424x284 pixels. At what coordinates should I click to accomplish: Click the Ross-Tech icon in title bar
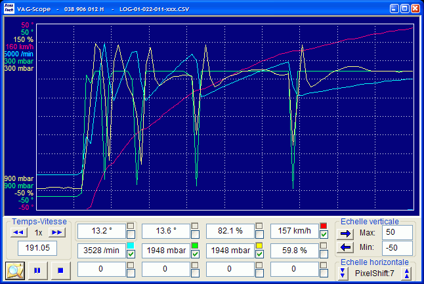click(9, 9)
